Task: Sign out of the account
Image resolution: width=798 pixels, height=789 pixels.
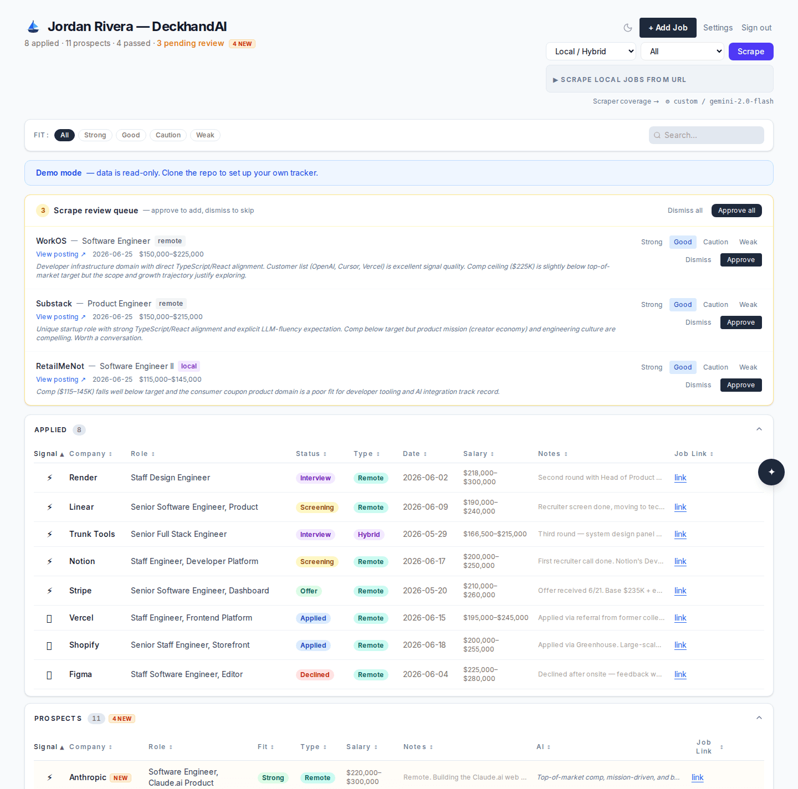Action: point(756,28)
